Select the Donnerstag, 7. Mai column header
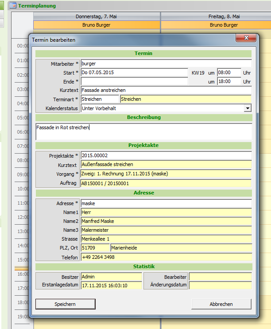Viewport: 271px width, 329px height. (97, 16)
